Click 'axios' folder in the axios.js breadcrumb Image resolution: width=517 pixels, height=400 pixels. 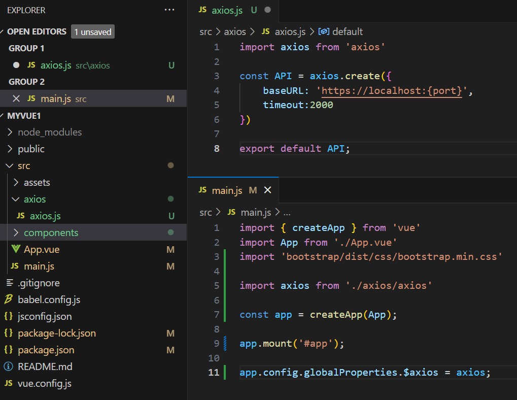[x=235, y=31]
